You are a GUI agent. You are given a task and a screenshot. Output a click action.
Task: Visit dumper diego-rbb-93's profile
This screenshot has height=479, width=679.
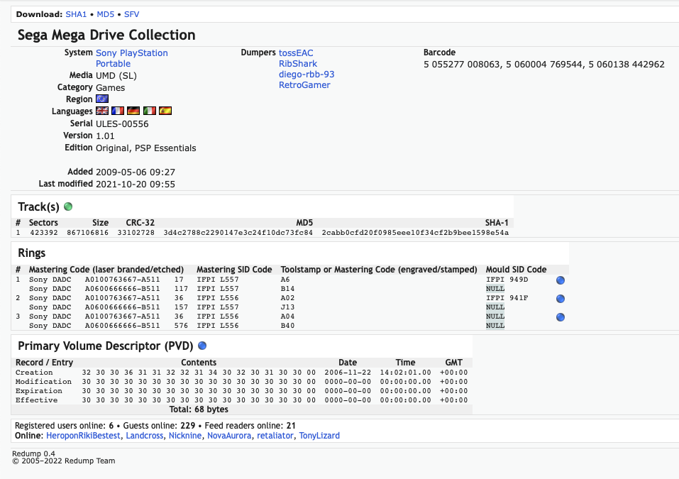(307, 75)
